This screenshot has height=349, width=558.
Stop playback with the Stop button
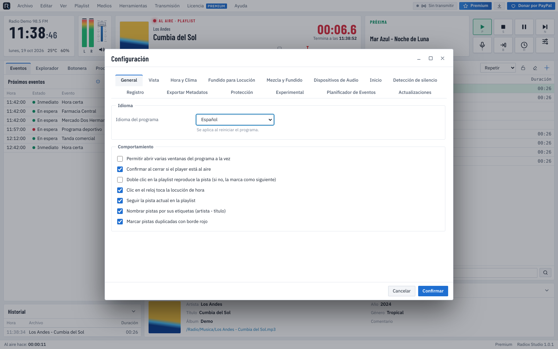tap(503, 27)
